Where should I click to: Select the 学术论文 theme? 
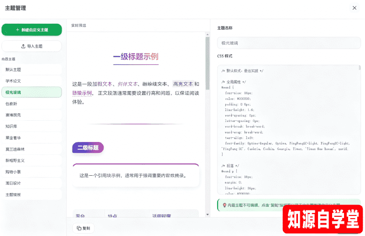(x=31, y=81)
